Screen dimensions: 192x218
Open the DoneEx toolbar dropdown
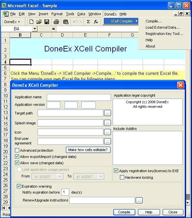point(12,22)
